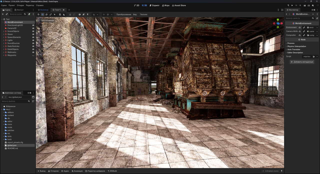This screenshot has width=320, height=174.
Task: Toggle the file system split mode icon
Action: pyautogui.click(x=33, y=97)
